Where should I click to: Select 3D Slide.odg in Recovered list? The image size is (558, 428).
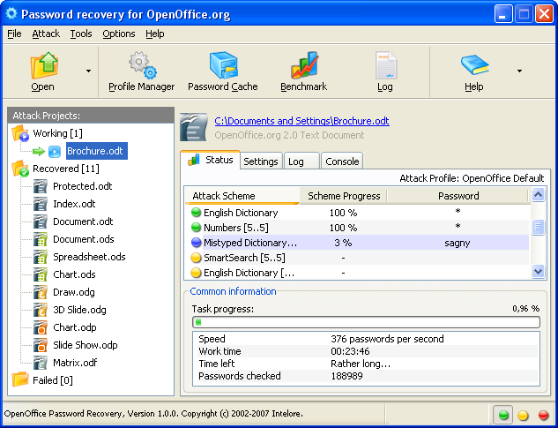[x=79, y=310]
